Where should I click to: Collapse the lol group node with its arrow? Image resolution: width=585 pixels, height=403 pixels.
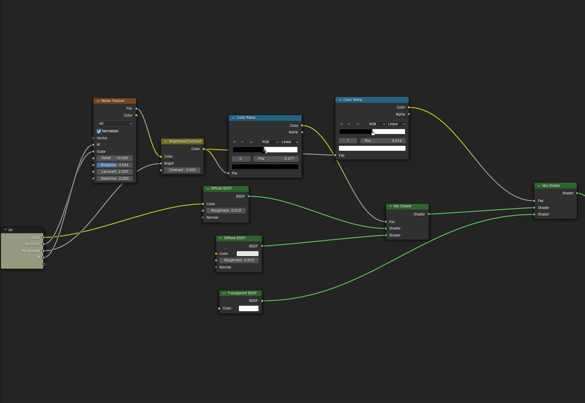tap(5, 230)
